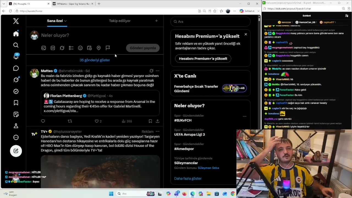
Task: Open Daha fazla göster link
Action: [x=188, y=178]
